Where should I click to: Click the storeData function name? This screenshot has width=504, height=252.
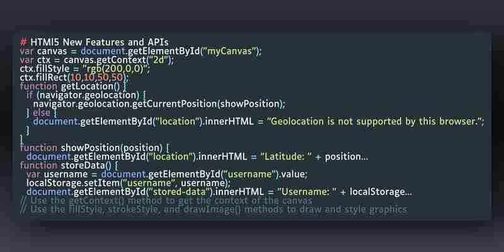click(x=86, y=166)
